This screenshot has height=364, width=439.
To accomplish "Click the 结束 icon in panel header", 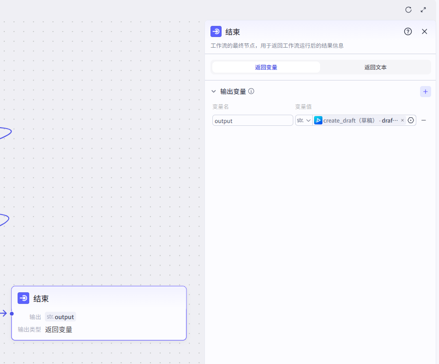I will point(216,31).
